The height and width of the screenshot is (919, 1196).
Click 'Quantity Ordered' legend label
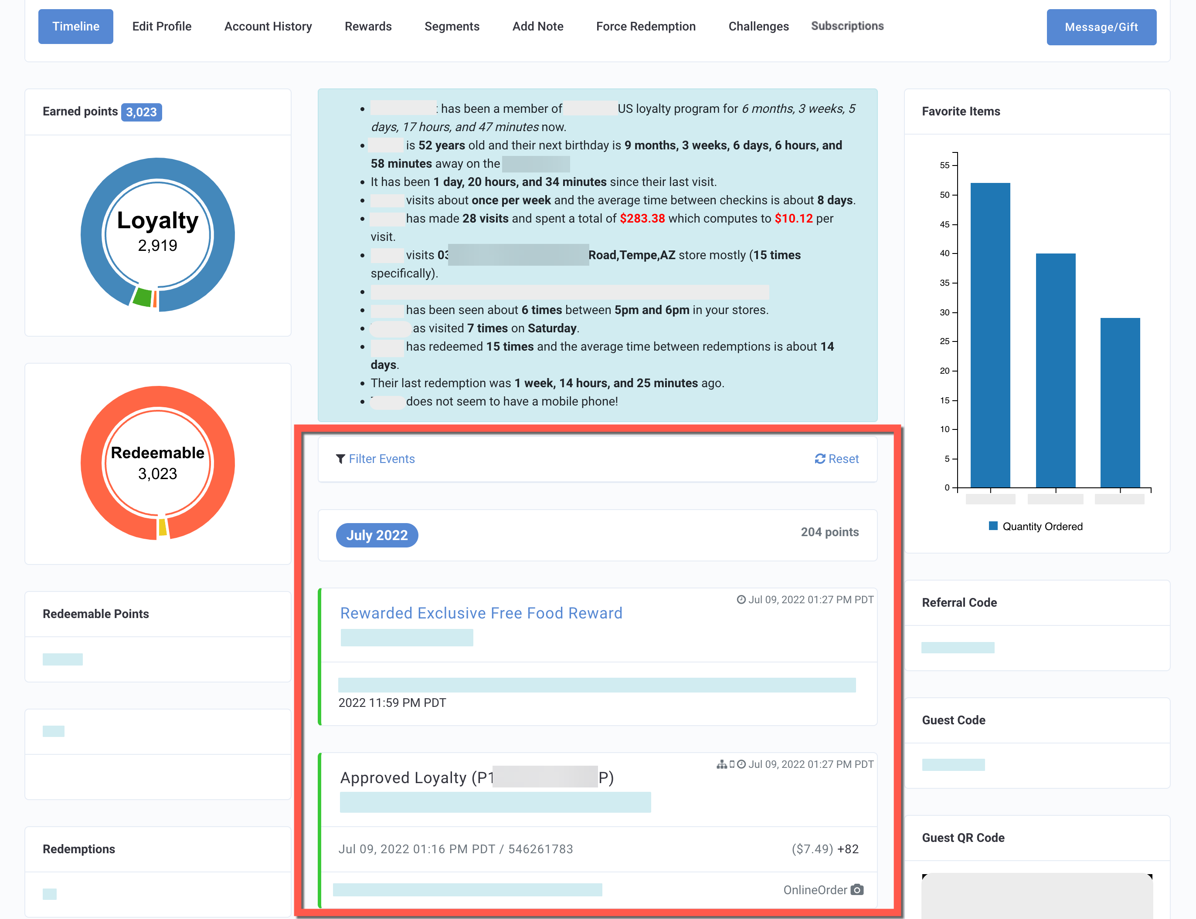(1042, 526)
